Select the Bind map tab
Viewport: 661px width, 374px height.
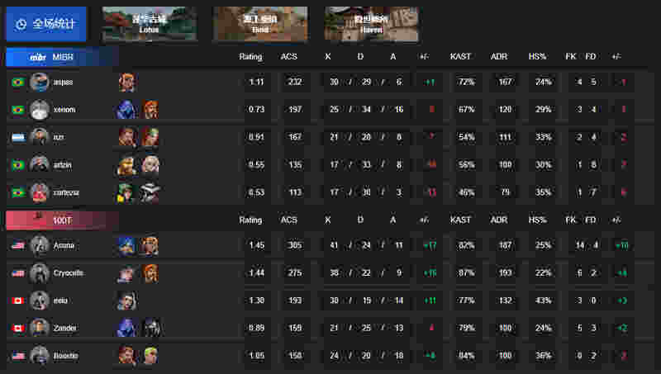click(x=260, y=24)
